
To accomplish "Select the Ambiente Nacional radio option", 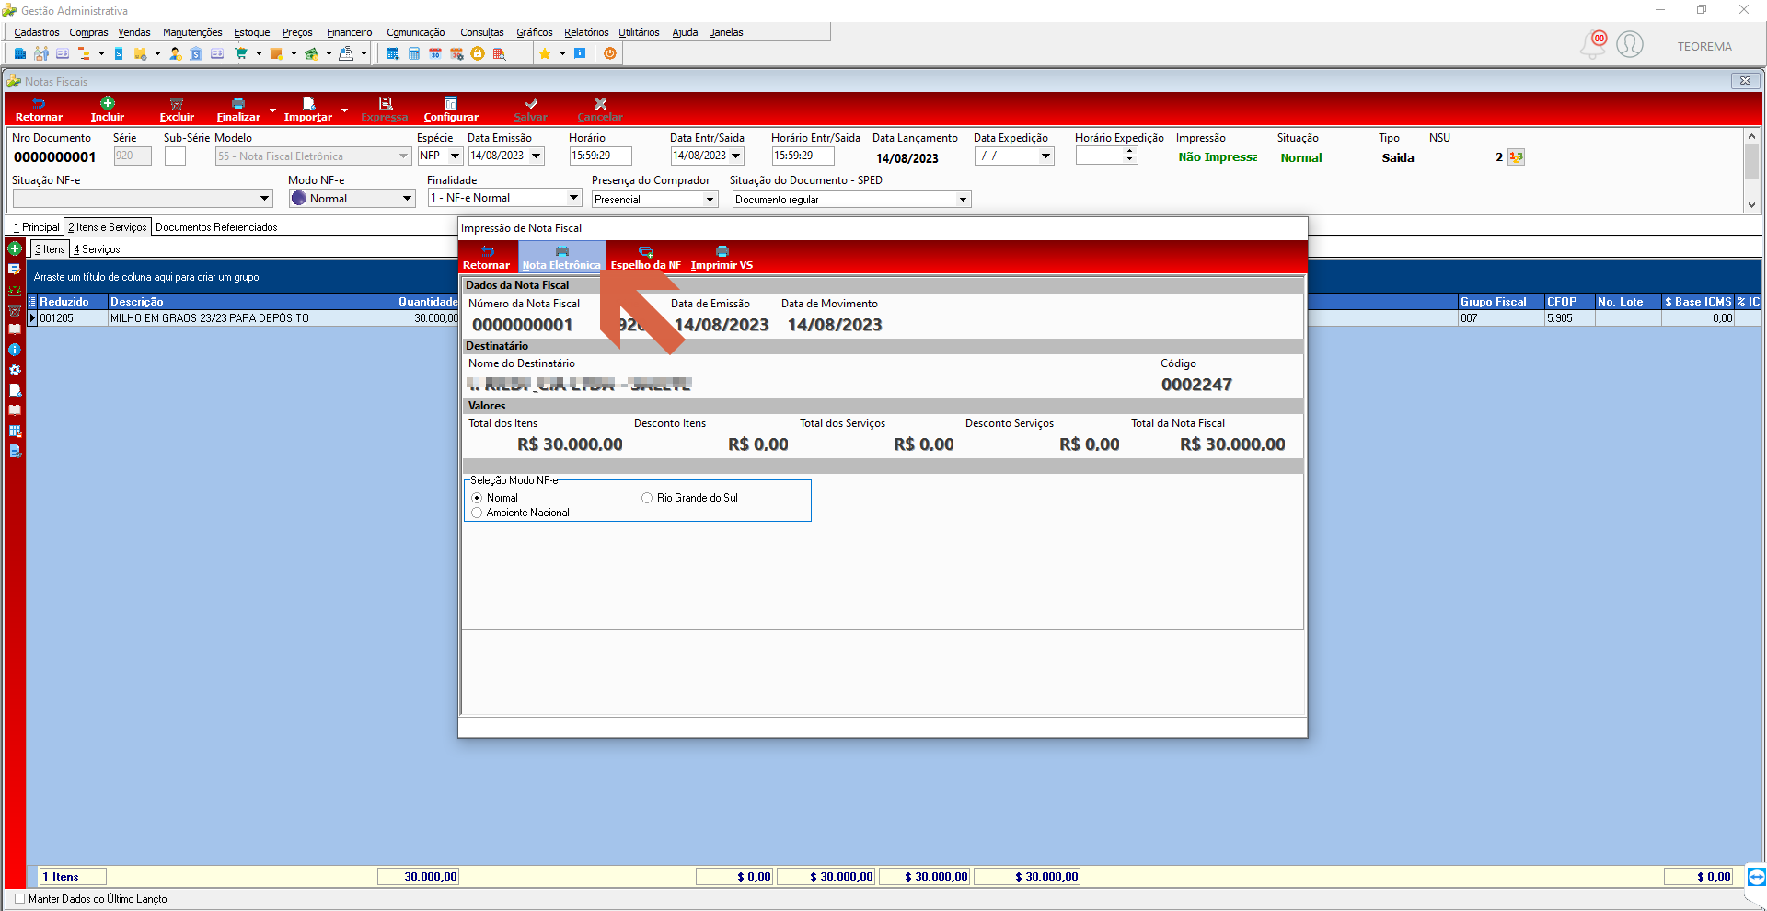I will (x=477, y=513).
